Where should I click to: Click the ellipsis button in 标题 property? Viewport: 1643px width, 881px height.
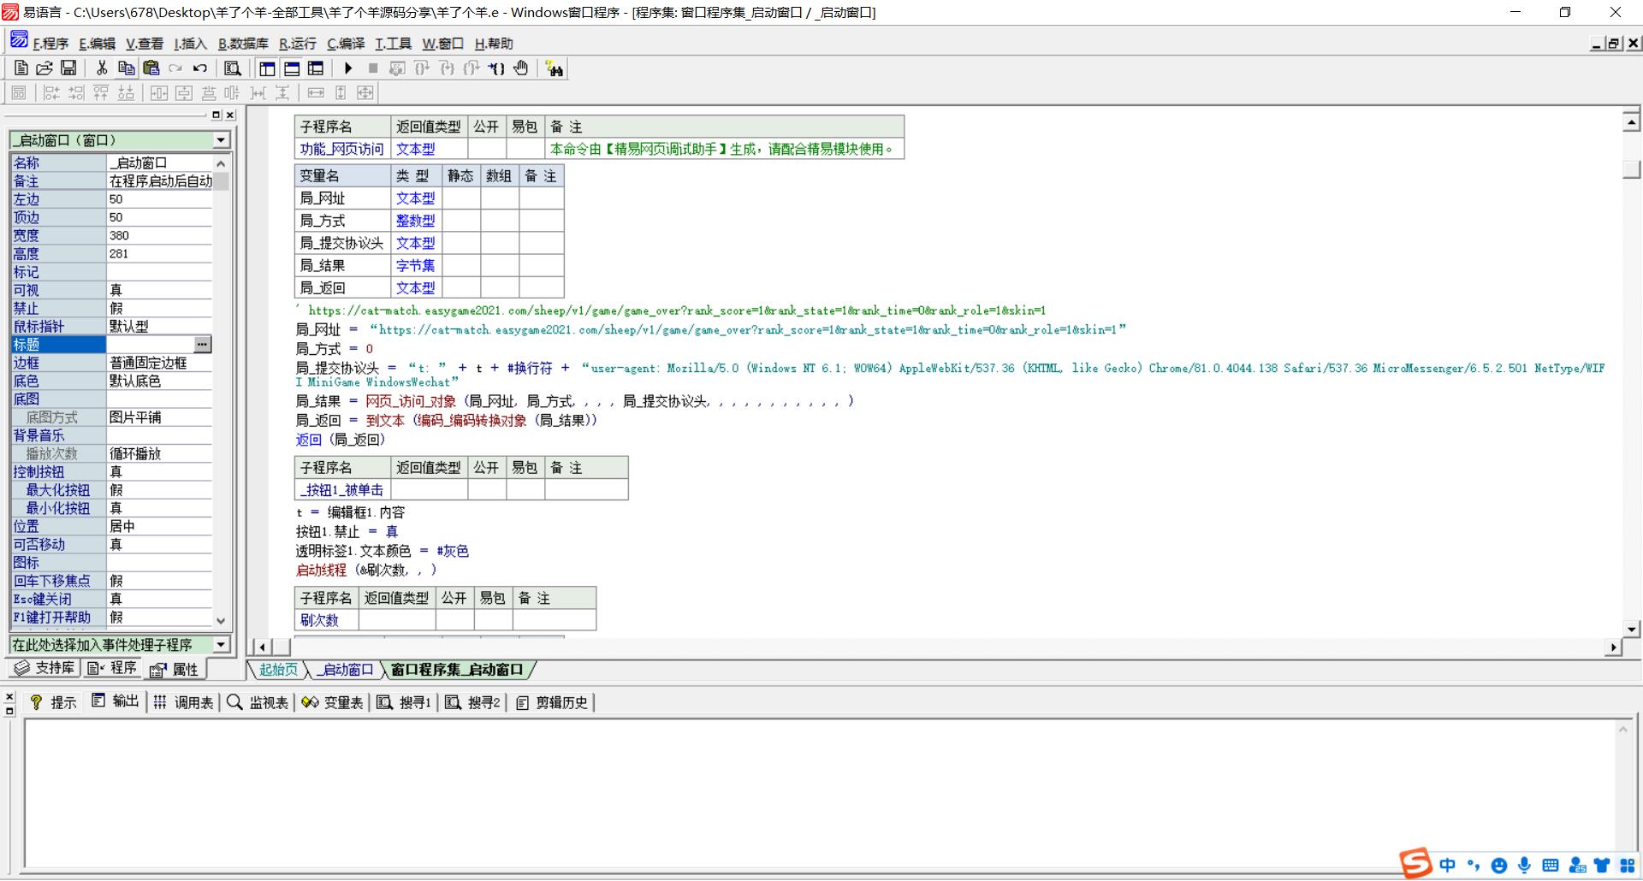(202, 344)
